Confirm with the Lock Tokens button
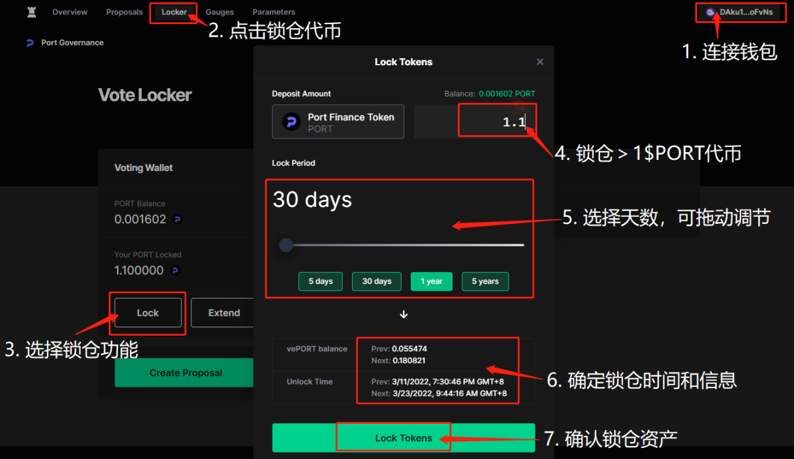Screen dimensions: 794x459 (x=404, y=438)
